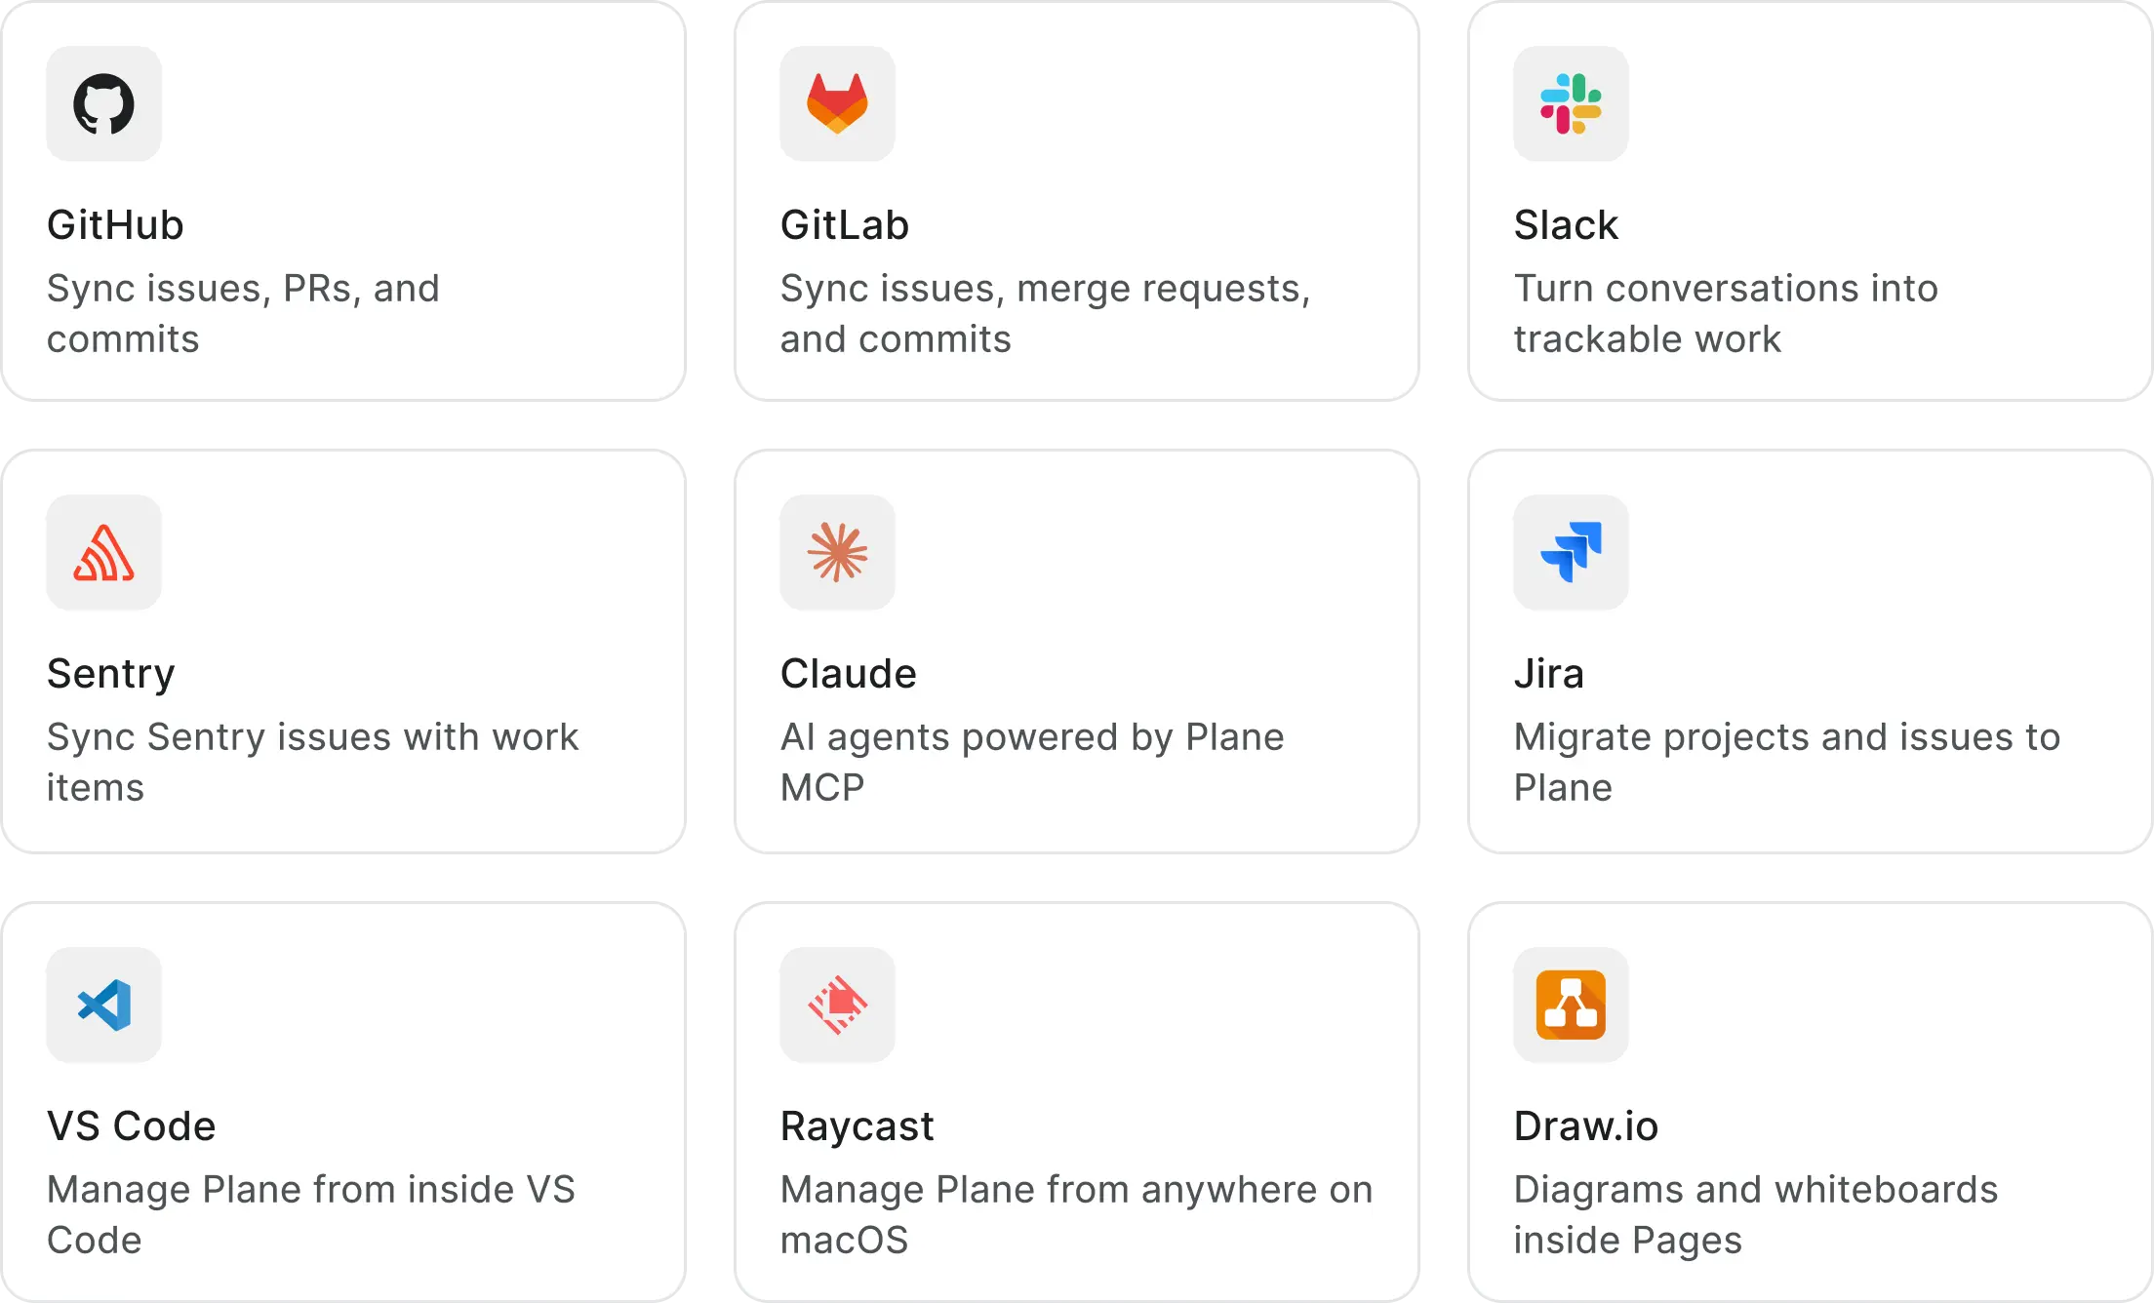Click the Draw.io logo icon
The image size is (2154, 1303).
point(1571,1005)
